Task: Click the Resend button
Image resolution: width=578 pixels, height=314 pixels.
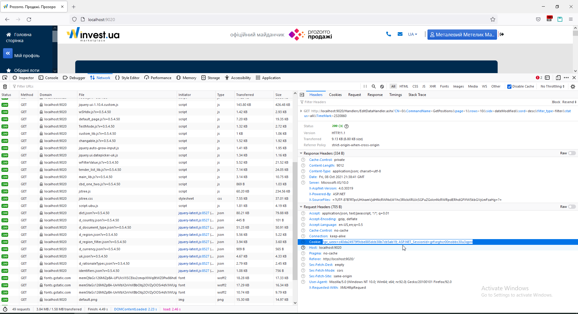Action: (569, 102)
